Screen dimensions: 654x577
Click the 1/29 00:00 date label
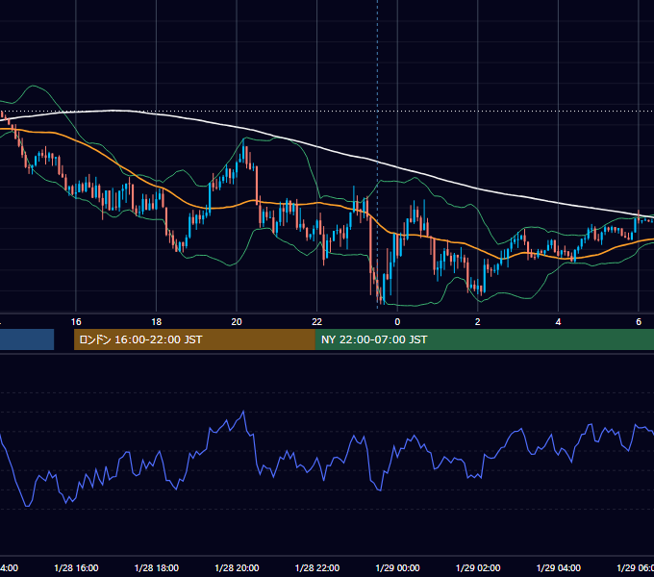[x=397, y=567]
